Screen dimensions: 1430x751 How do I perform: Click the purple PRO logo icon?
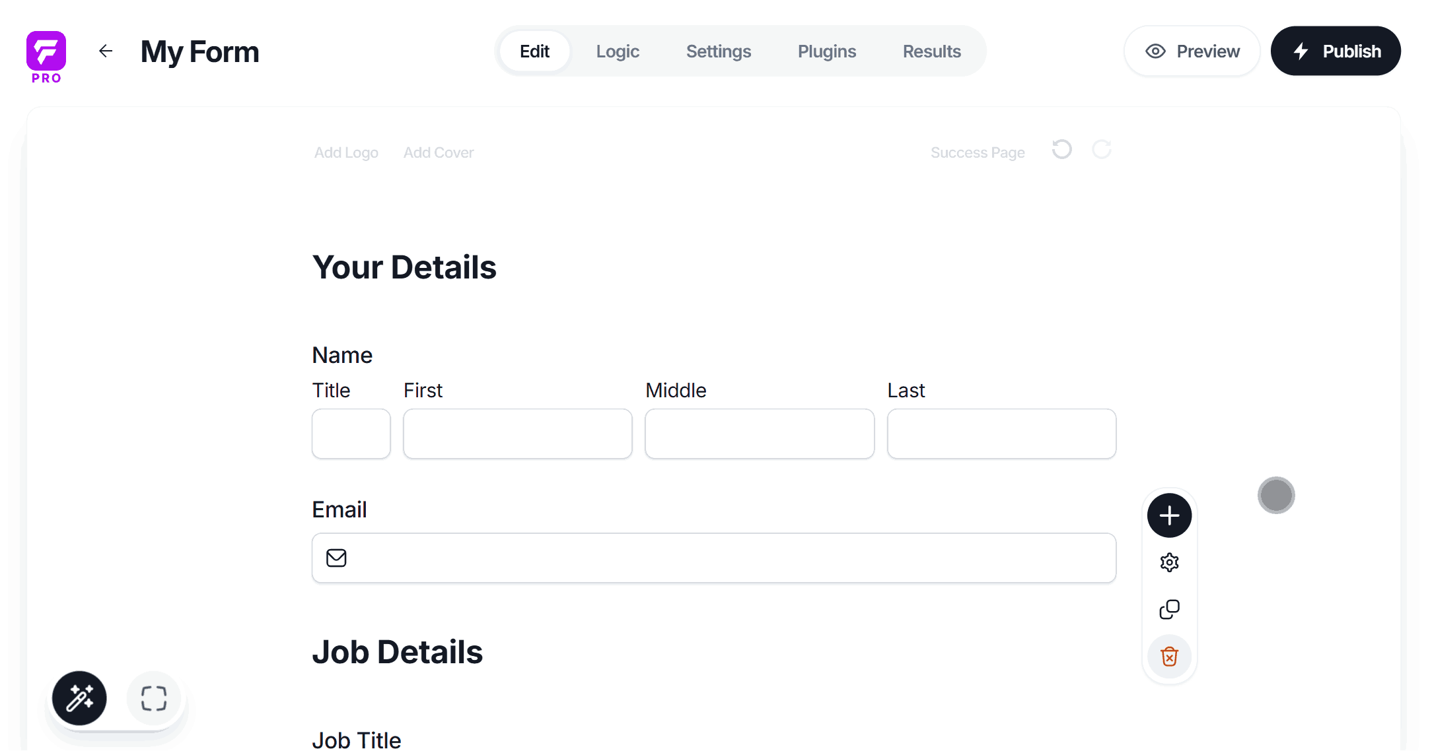tap(46, 57)
